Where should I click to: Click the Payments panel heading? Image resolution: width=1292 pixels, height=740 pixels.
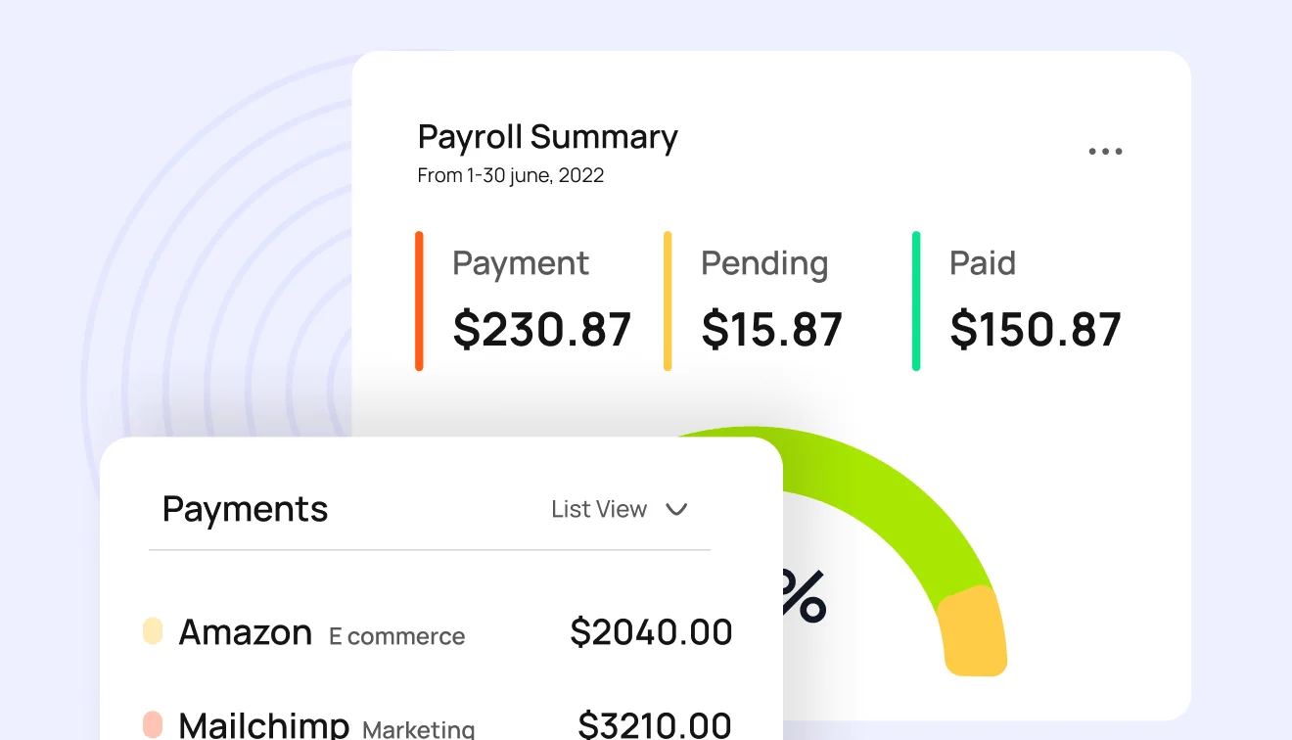click(x=245, y=509)
